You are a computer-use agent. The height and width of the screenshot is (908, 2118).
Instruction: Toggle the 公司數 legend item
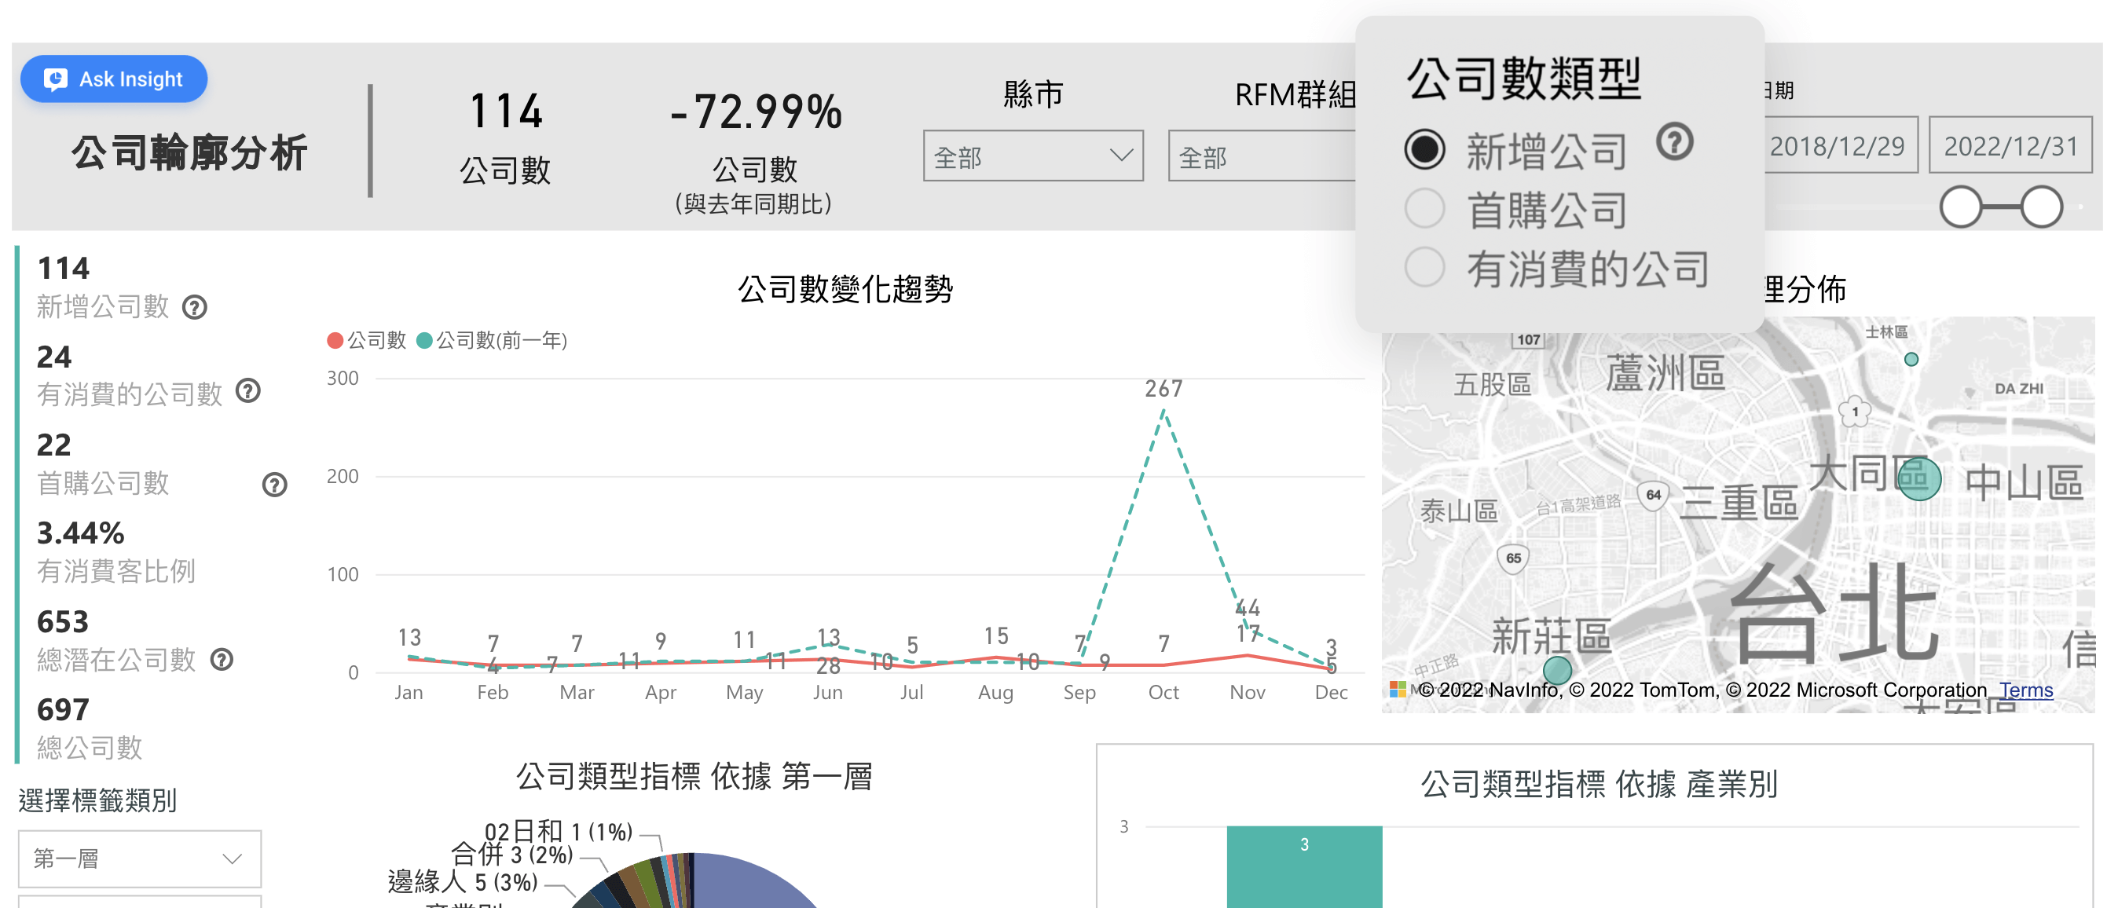tap(365, 339)
